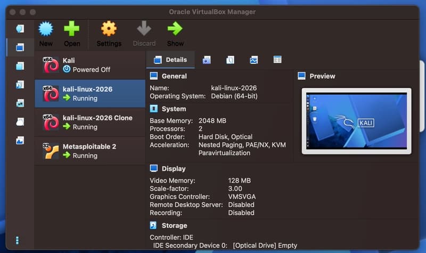Click the kali-linux-2026 Clone OS icon
Viewport: 426px width, 253px height.
pyautogui.click(x=51, y=123)
